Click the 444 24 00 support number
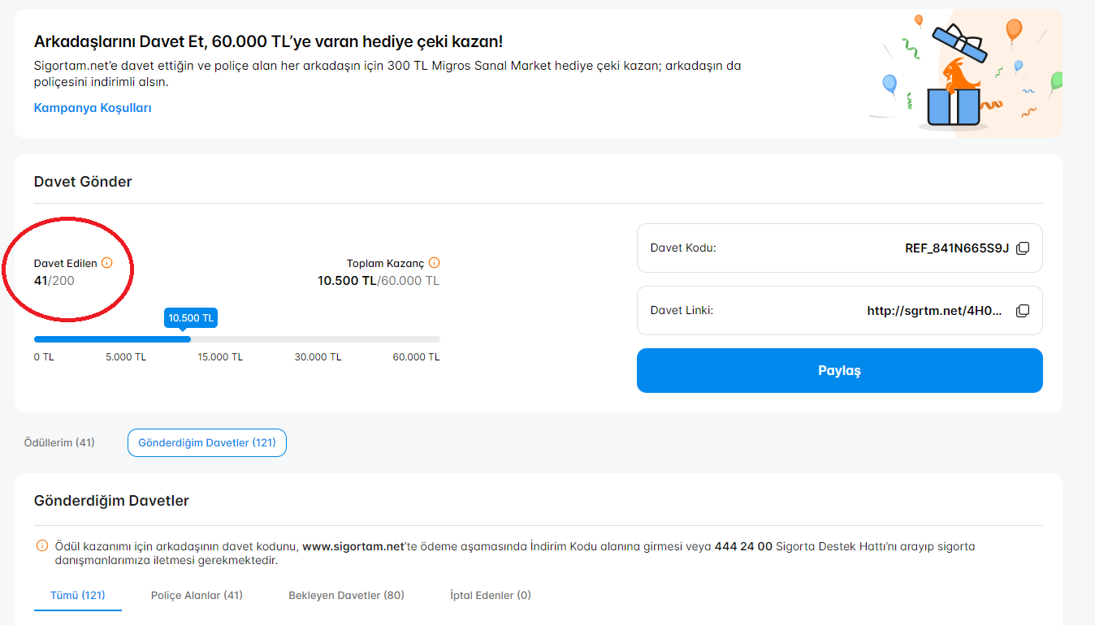Viewport: 1095px width, 625px height. 743,546
